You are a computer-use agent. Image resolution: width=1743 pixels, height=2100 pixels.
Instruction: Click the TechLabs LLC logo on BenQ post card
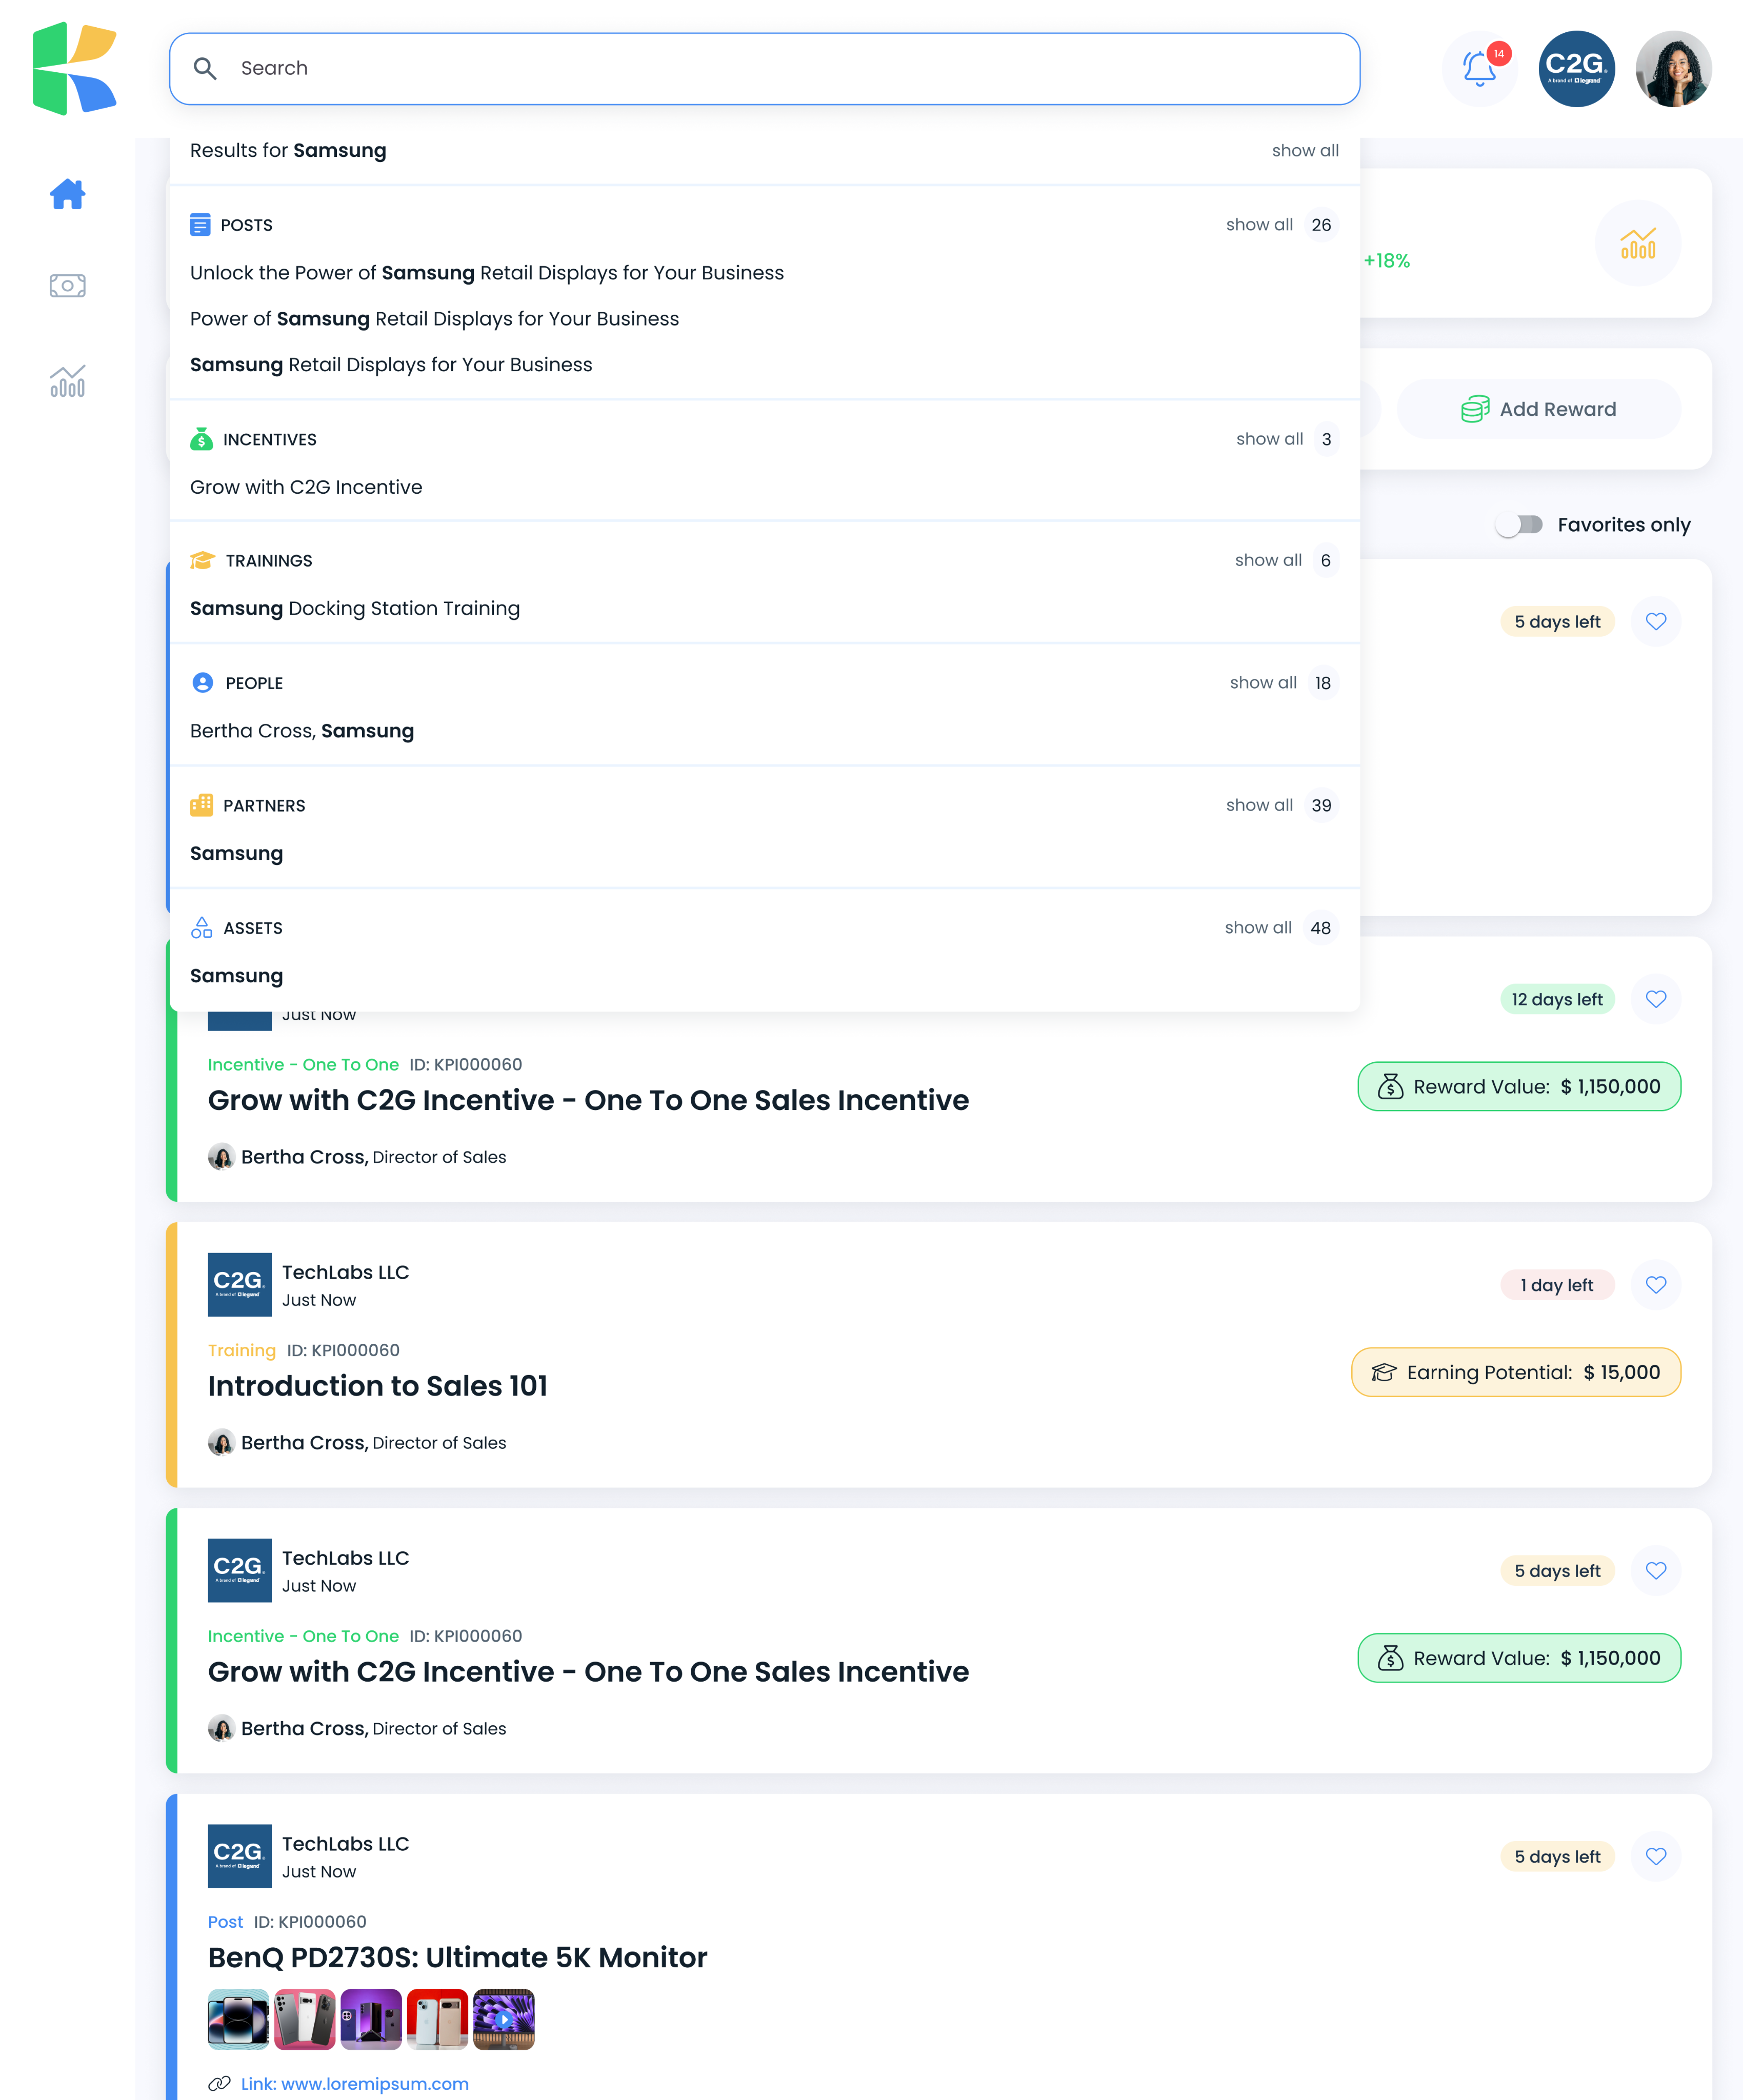(239, 1856)
